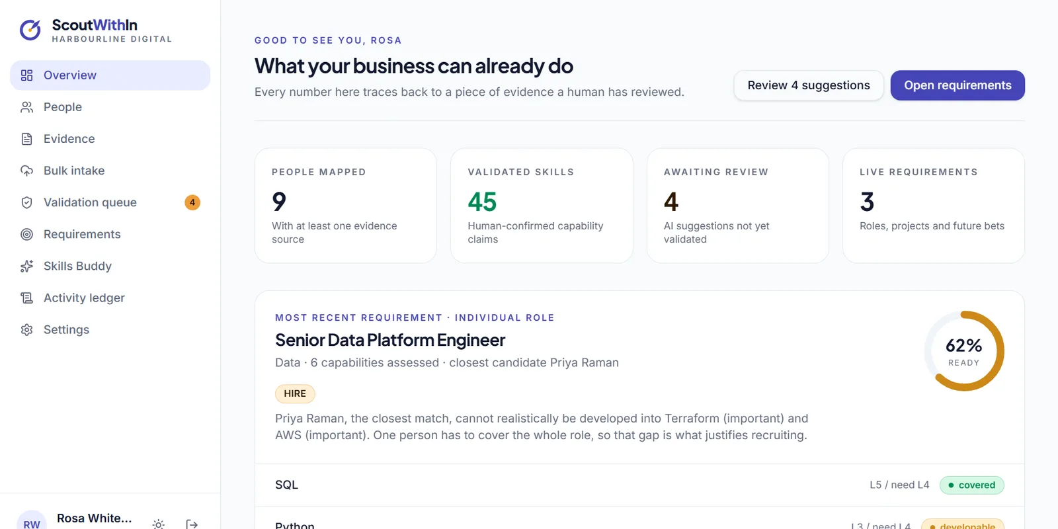1058x529 pixels.
Task: Open the Awaiting Review stat card
Action: (738, 206)
